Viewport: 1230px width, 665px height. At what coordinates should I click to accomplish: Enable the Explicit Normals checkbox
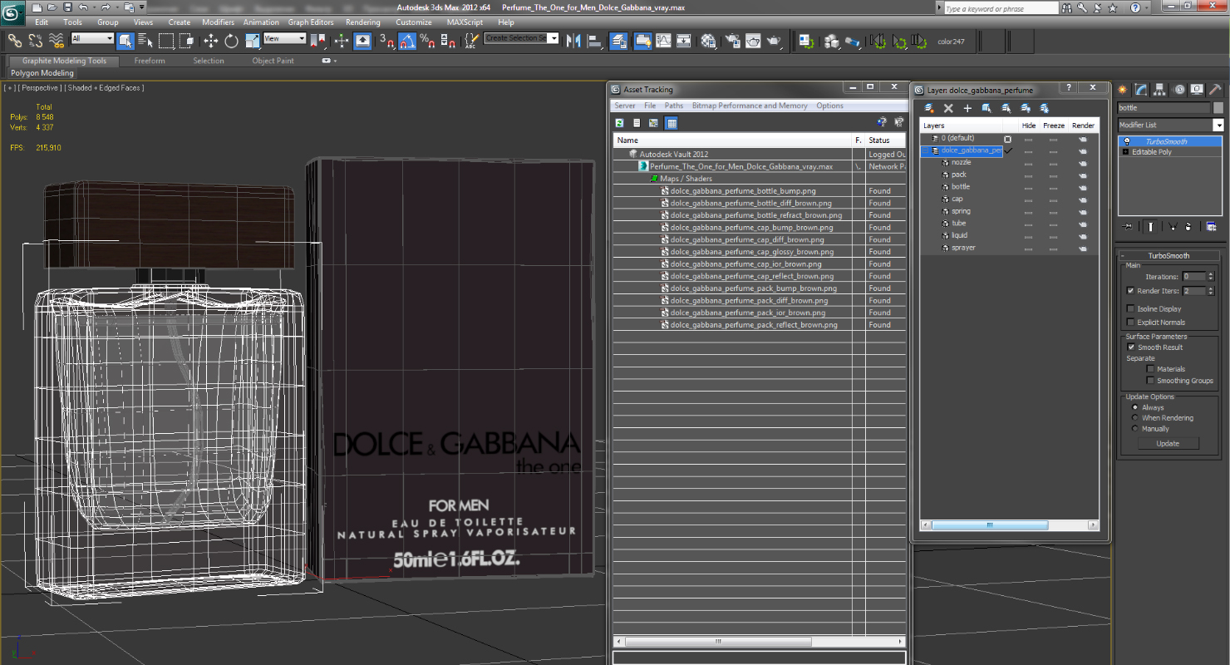click(1130, 323)
